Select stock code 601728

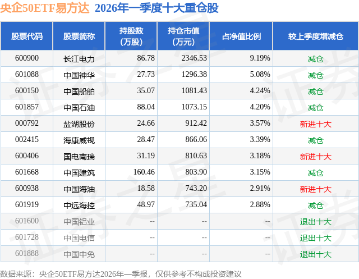[x=27, y=237]
